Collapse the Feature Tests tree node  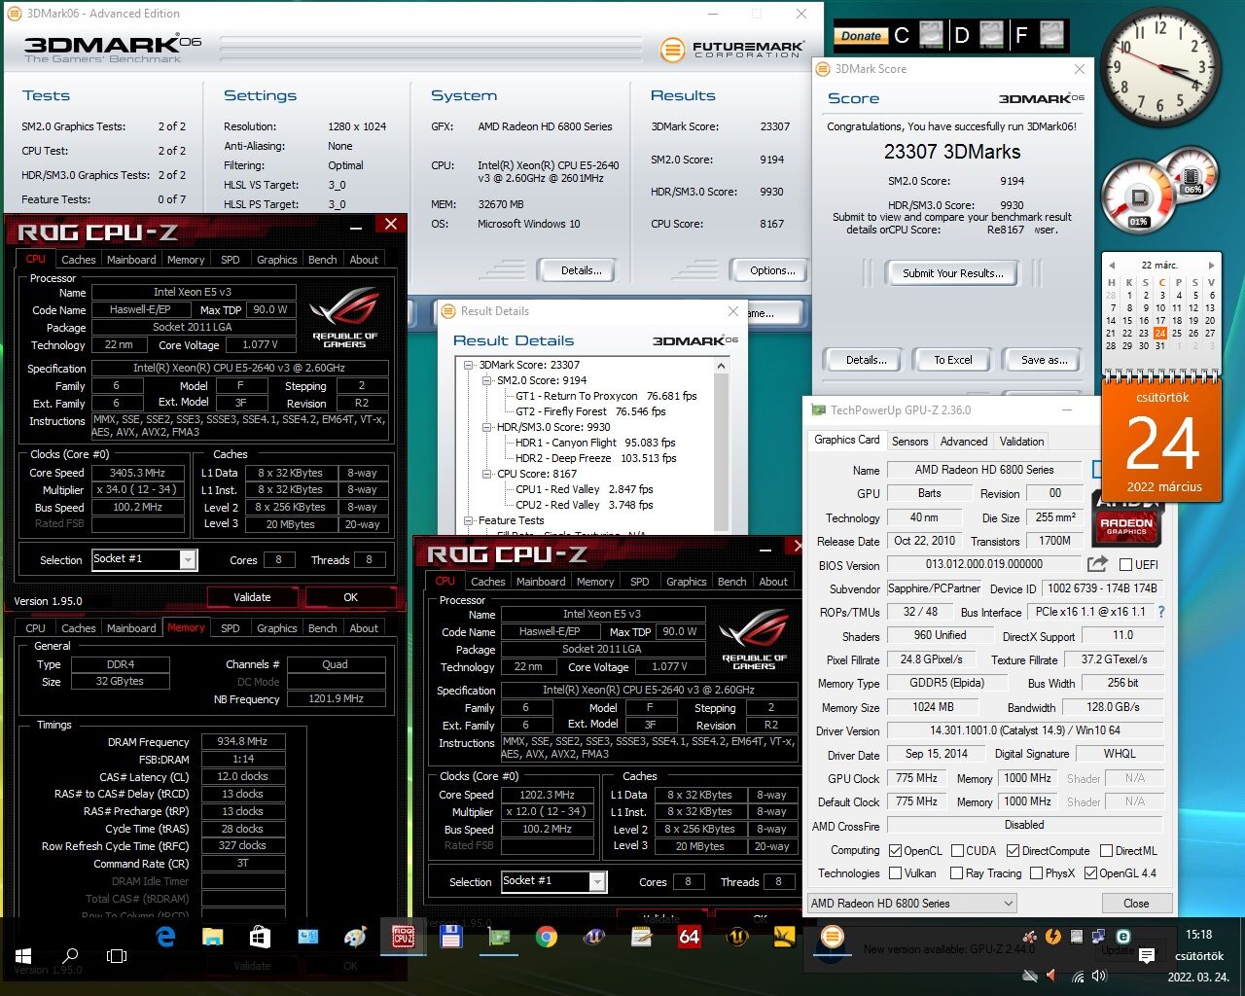470,520
